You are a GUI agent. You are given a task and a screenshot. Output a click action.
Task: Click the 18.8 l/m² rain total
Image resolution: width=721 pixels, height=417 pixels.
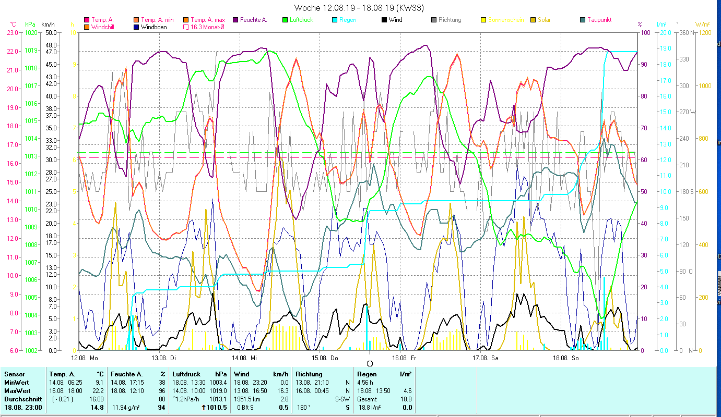point(370,408)
